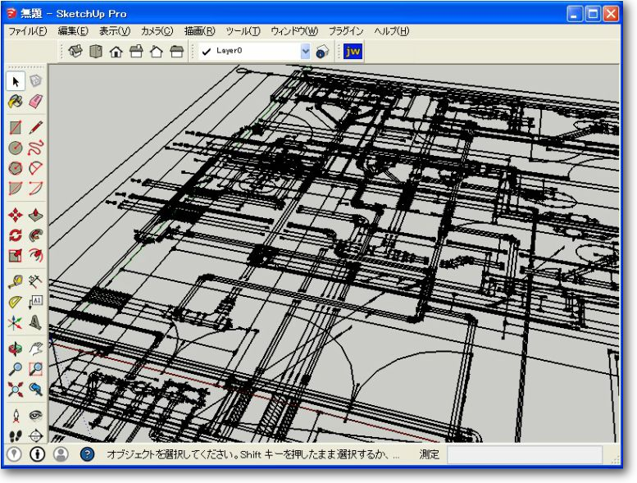The height and width of the screenshot is (483, 637).
Task: Select the Position Camera tool
Action: tap(16, 415)
